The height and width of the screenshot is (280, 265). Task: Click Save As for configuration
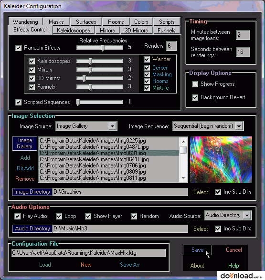[129, 265]
